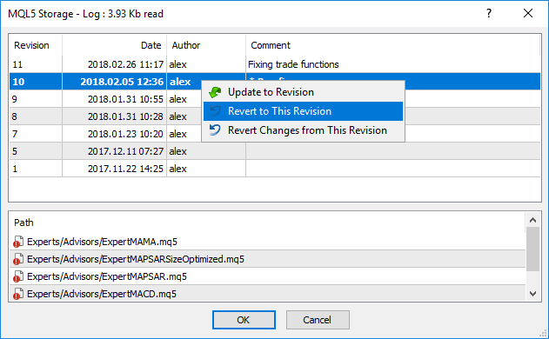This screenshot has height=339, width=549.
Task: Click the Revert to This Revision arrow icon
Action: (x=215, y=111)
